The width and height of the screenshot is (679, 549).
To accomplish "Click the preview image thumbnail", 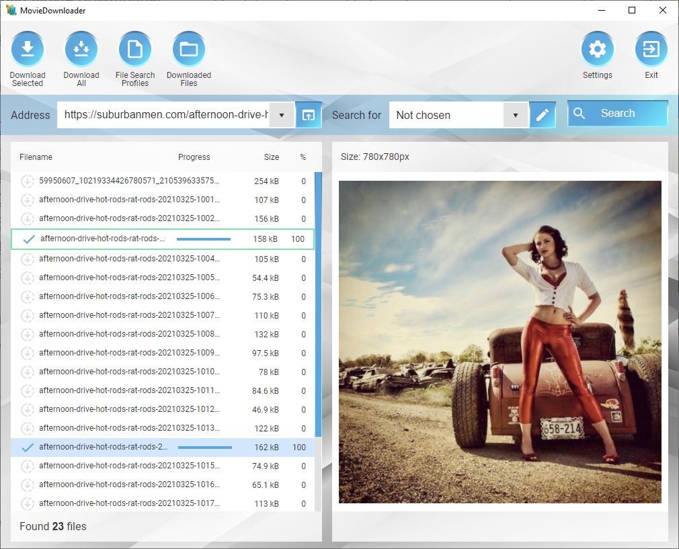I will coord(500,342).
